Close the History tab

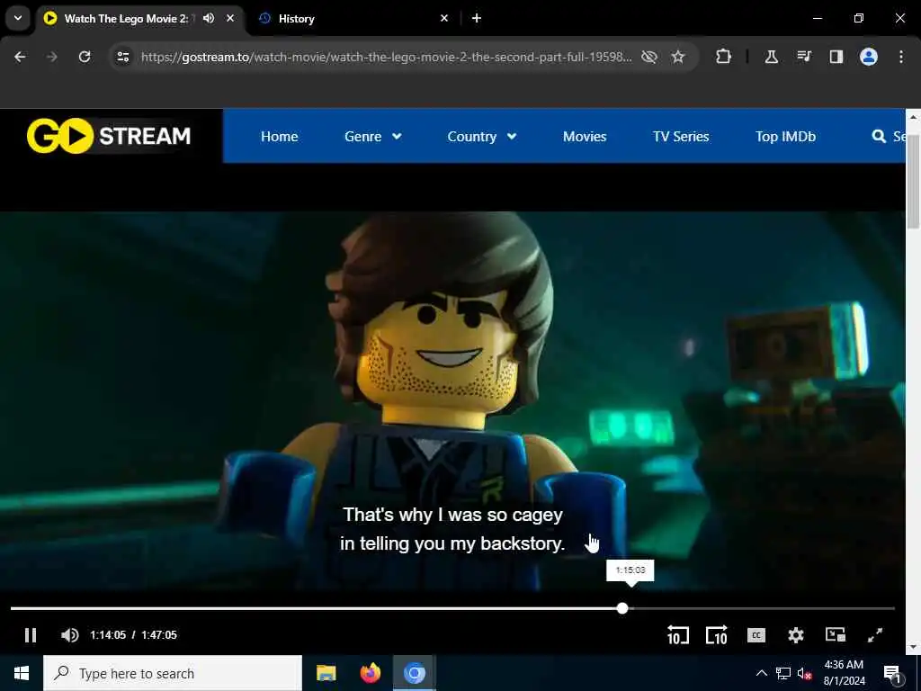click(444, 18)
